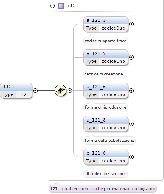Expand the b_121_0 element
Image resolution: width=164 pixels, height=194 pixels.
click(131, 157)
